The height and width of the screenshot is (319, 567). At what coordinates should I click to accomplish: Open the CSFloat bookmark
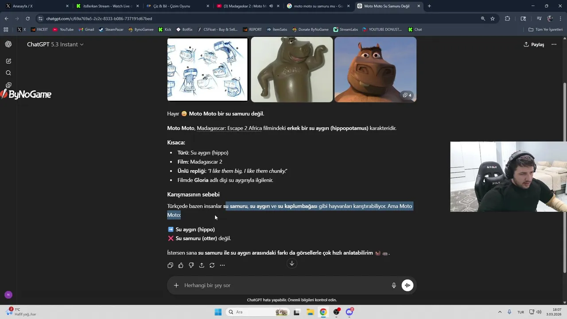pos(218,30)
